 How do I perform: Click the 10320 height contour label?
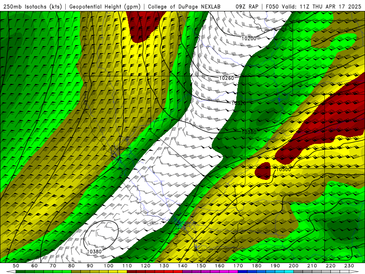(239, 103)
